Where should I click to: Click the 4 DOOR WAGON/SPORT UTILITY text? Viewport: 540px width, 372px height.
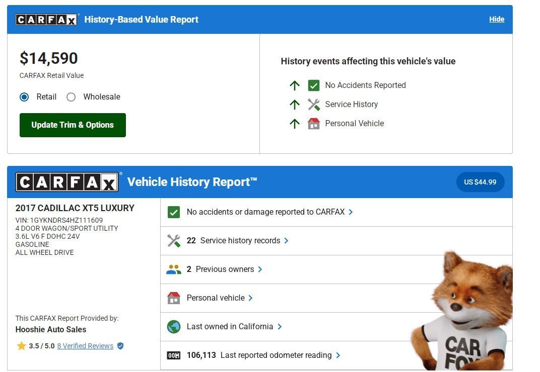tap(67, 228)
